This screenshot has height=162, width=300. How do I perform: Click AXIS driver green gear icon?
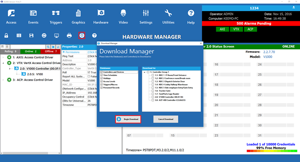pyautogui.click(x=9, y=57)
